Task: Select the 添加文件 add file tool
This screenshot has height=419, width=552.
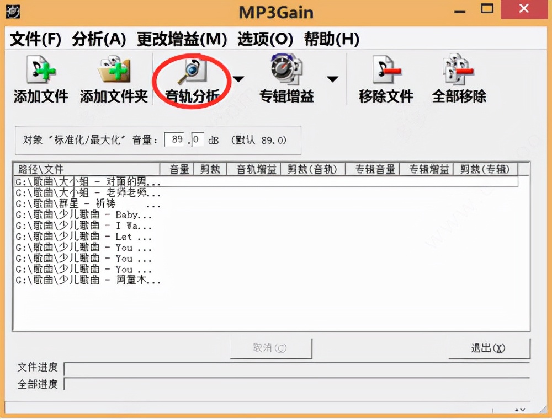Action: click(40, 80)
